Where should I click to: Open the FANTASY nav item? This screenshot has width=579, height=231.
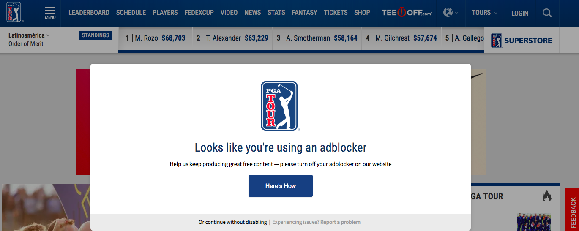click(x=305, y=13)
